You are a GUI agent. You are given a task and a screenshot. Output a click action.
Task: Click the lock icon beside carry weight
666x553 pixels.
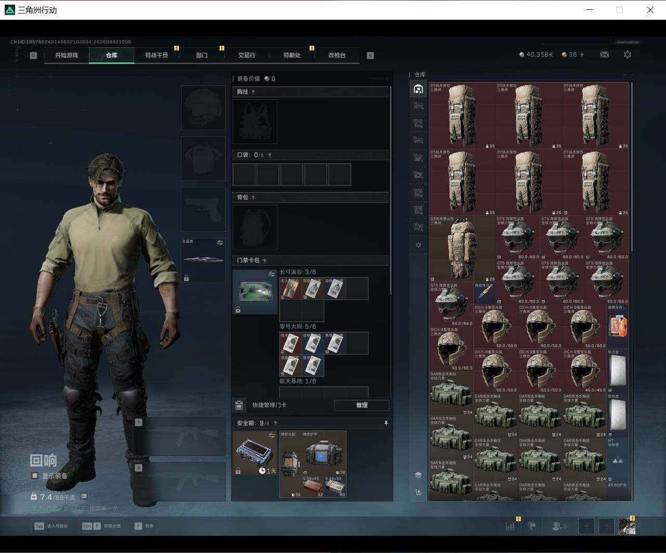click(34, 497)
